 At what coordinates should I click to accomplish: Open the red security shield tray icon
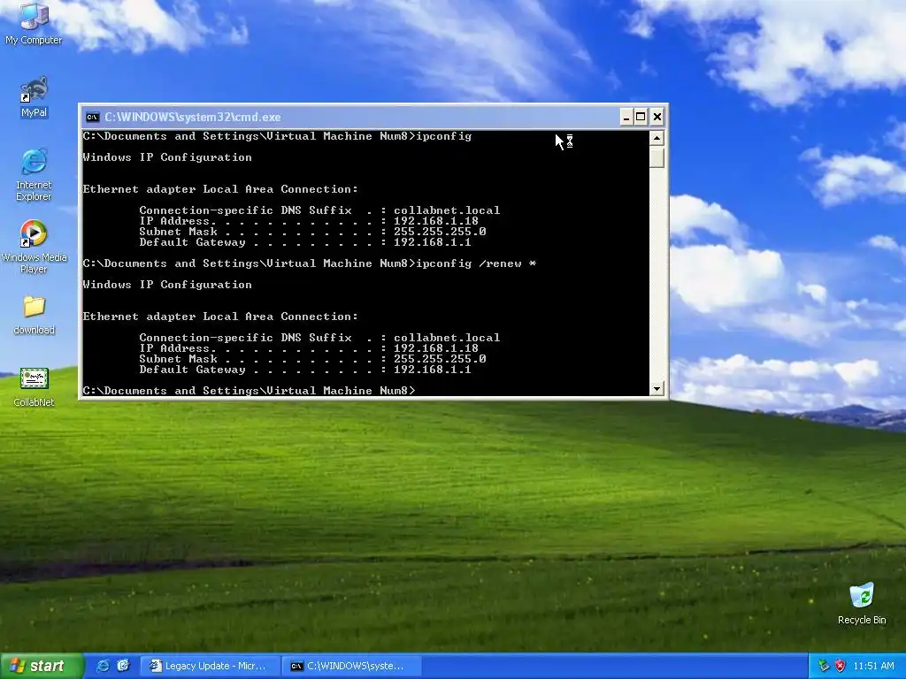841,666
